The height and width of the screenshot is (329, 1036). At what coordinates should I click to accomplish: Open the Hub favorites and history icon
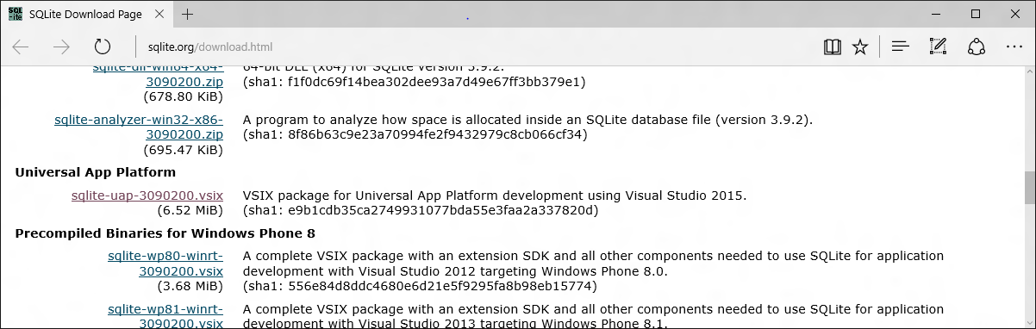901,47
